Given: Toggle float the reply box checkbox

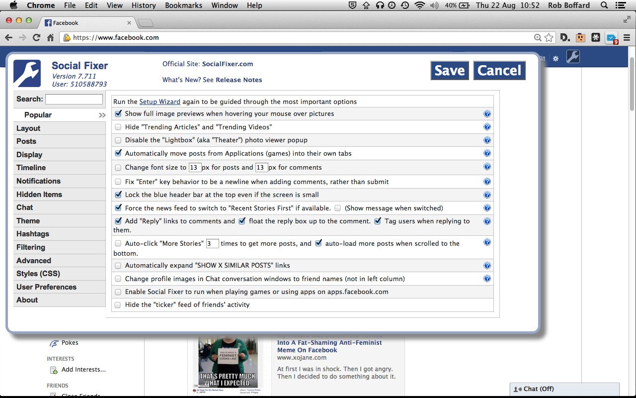Looking at the screenshot, I should pyautogui.click(x=242, y=221).
